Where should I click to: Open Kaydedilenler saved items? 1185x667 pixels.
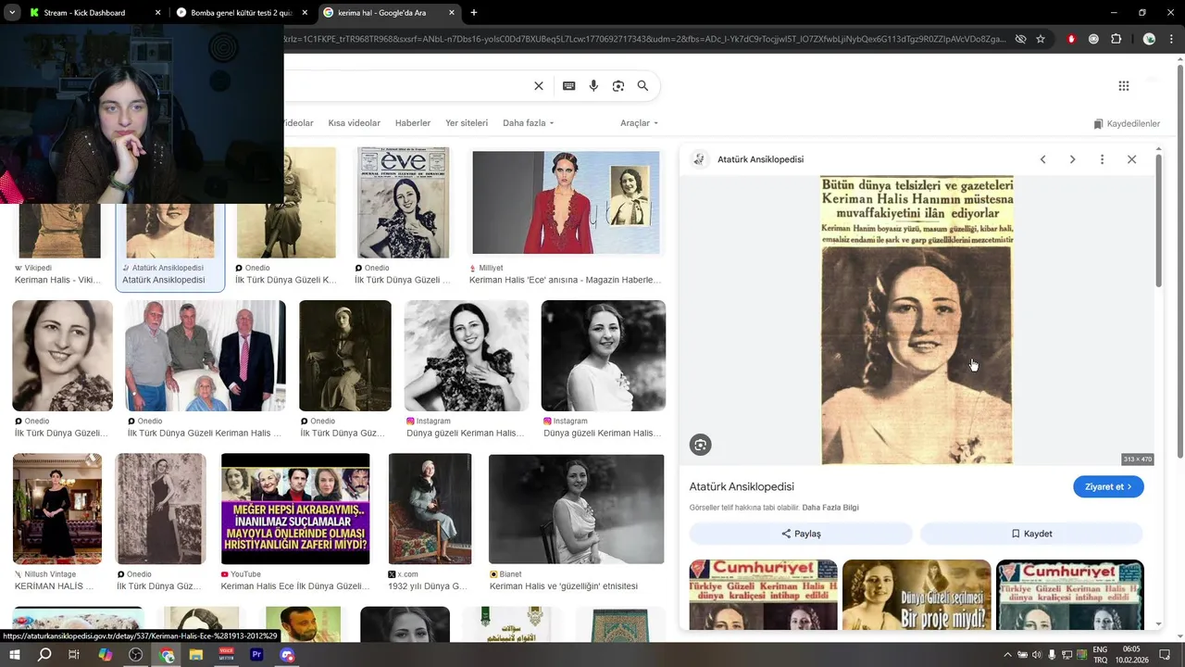click(x=1127, y=123)
